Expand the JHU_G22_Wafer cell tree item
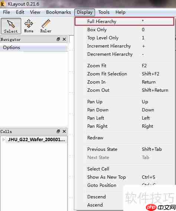This screenshot has height=211, width=176. click(x=3, y=140)
